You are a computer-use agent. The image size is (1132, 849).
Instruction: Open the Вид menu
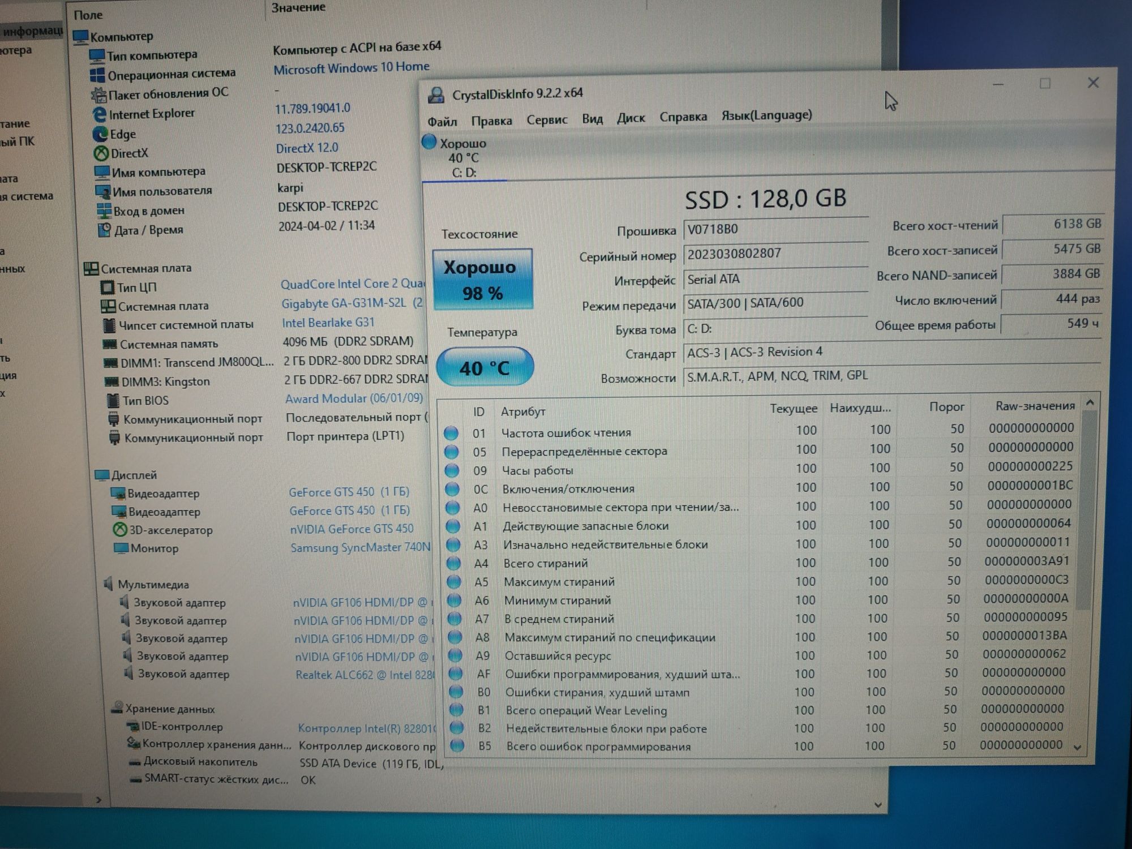coord(592,119)
